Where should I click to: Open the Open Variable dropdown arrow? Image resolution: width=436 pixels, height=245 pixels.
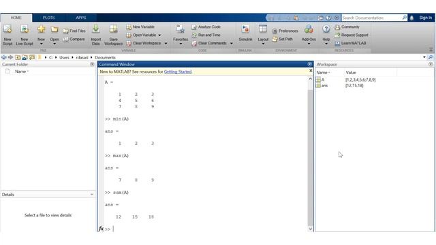coord(159,35)
